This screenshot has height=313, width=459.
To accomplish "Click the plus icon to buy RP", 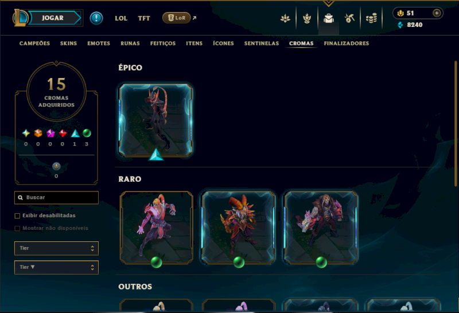I will tap(437, 13).
